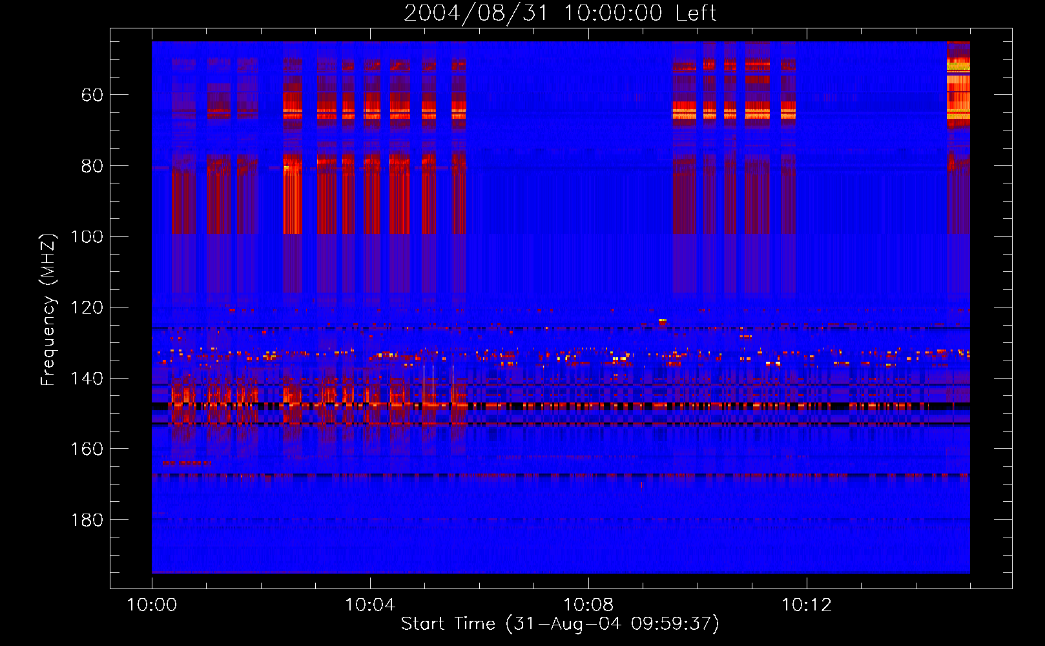Click the 10:04 time tick label
Image resolution: width=1045 pixels, height=646 pixels.
(x=370, y=605)
